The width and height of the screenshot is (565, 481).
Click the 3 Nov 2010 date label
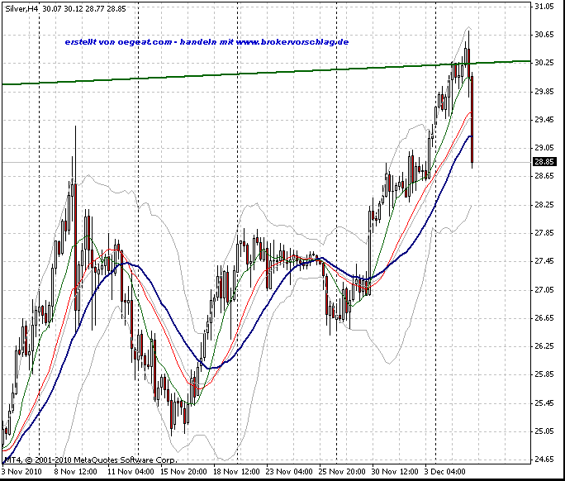[x=22, y=472]
